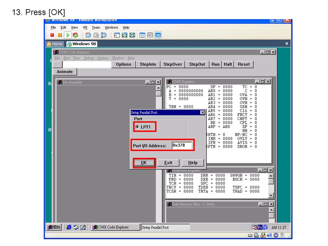Close the Windows 98 tab with X
The image size is (328, 246).
pos(287,43)
